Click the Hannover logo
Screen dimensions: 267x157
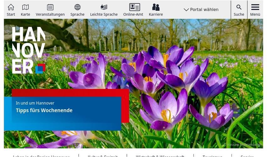29,50
